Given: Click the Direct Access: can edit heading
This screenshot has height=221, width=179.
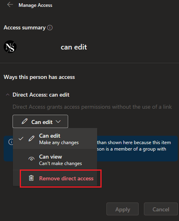Looking at the screenshot, I should tap(41, 95).
